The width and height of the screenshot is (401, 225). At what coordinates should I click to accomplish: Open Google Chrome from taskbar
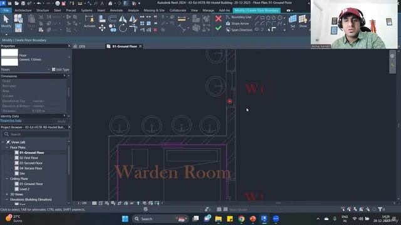pos(241,219)
